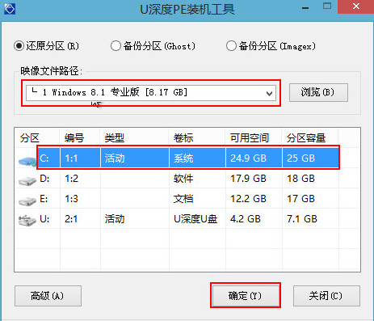Click the 软件 volume label
The height and width of the screenshot is (321, 374).
[183, 179]
